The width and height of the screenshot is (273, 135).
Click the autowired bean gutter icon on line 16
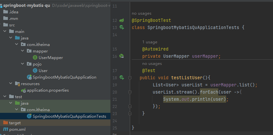(122, 56)
